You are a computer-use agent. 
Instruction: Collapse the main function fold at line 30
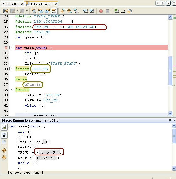tap(11, 48)
